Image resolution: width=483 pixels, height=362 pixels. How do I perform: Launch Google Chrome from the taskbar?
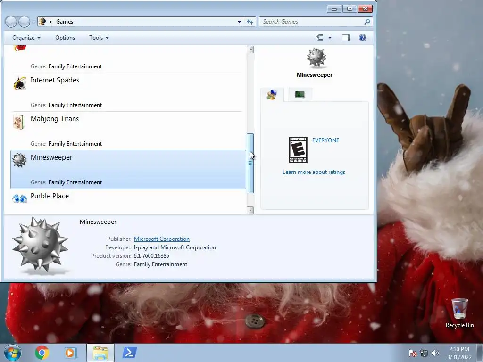42,353
